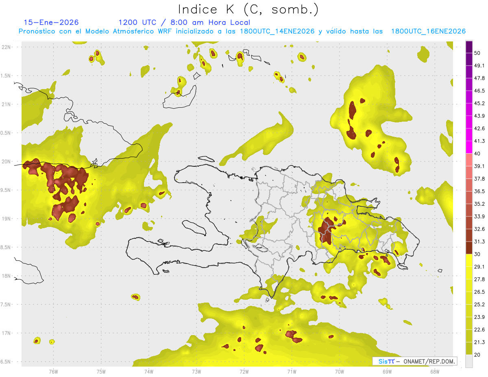Screen dimensions: 488x377
Task: Click the colorbar value '25.2'
Action: (x=479, y=304)
